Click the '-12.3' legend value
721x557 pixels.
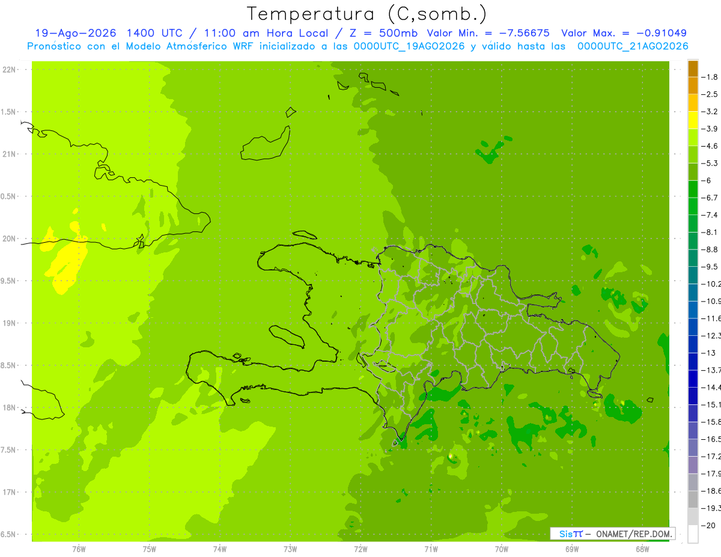pyautogui.click(x=711, y=336)
